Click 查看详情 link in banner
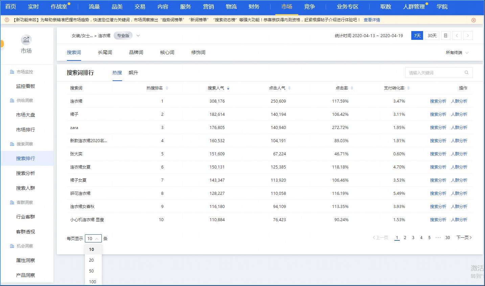Viewport: 485px width, 286px height. [372, 20]
